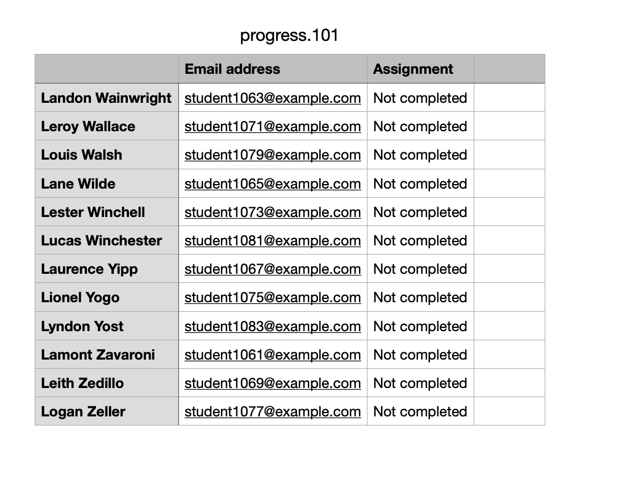Open the student1073@example.com link
The height and width of the screenshot is (484, 618).
(272, 212)
